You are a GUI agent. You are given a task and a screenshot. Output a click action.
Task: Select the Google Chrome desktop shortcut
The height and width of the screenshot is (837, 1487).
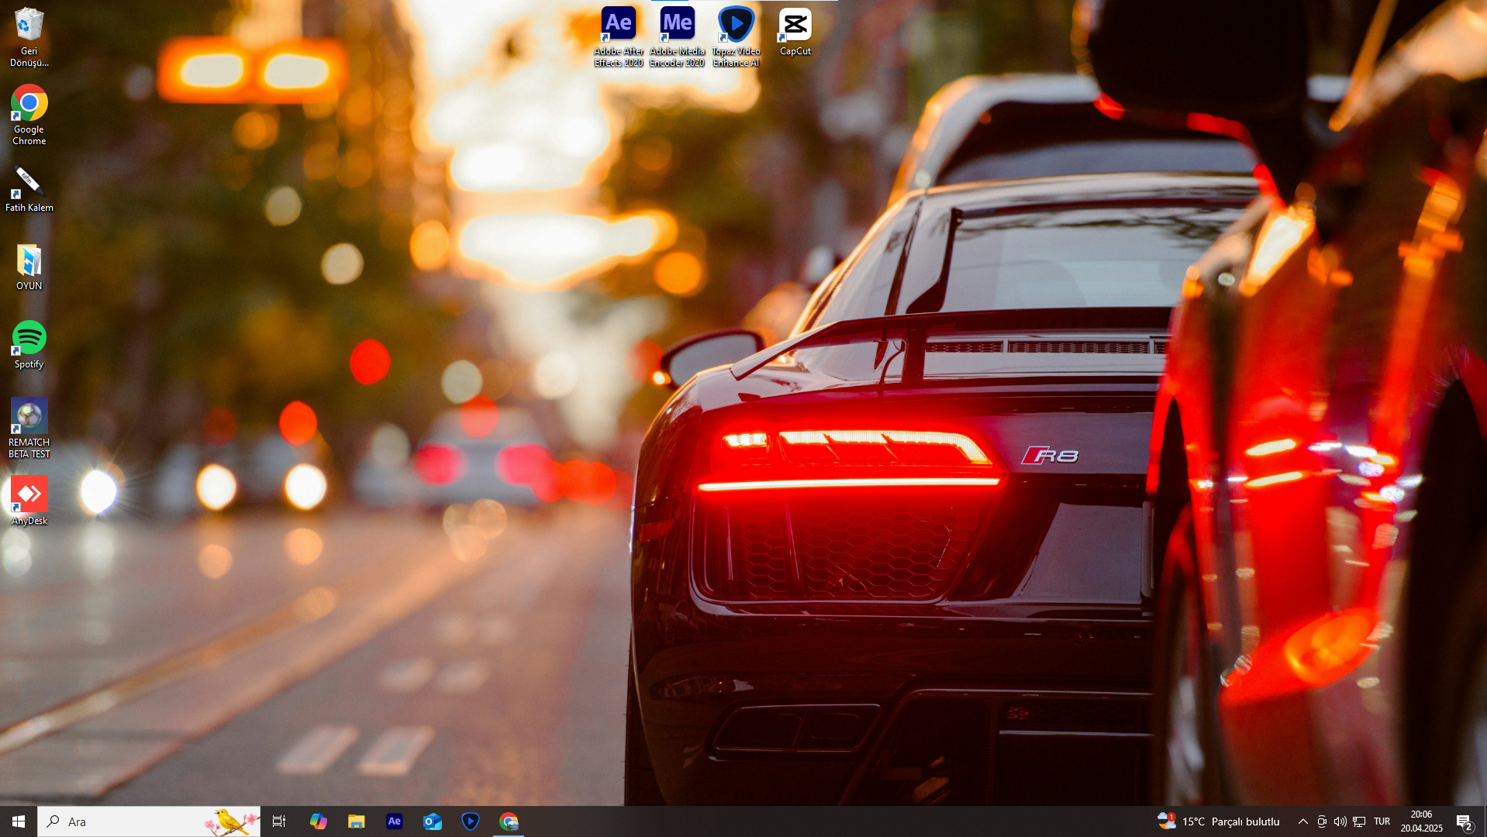tap(29, 115)
